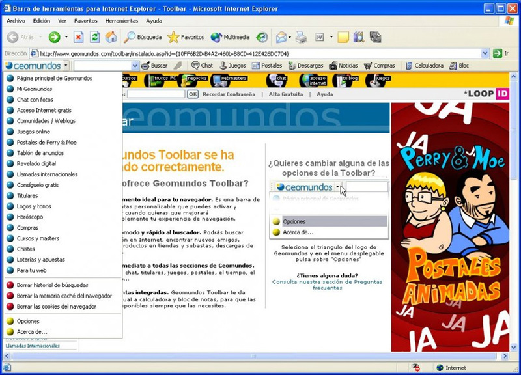Choose Acerca de... in the geomundos menu
521x375 pixels.
(63, 332)
